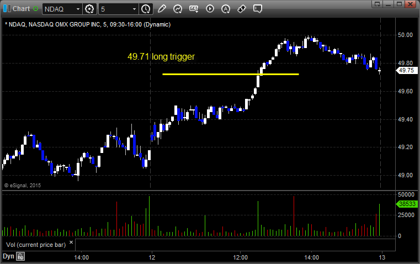Click the 12:00 time axis label
The width and height of the screenshot is (420, 264).
241,257
